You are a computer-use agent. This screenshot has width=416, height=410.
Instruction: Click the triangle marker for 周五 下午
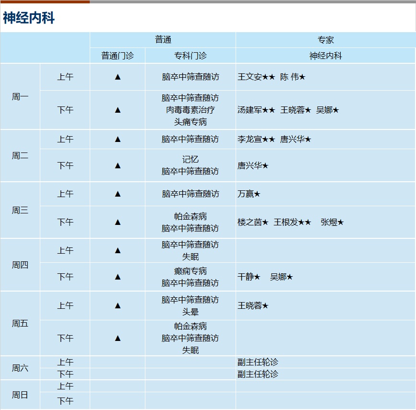118,338
